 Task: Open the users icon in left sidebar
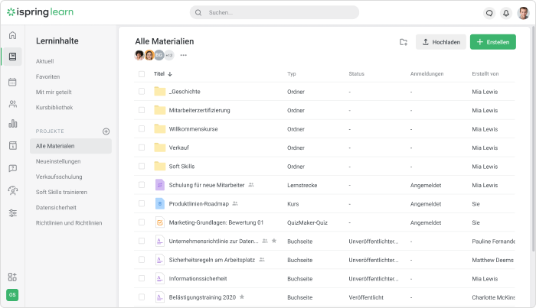[12, 103]
